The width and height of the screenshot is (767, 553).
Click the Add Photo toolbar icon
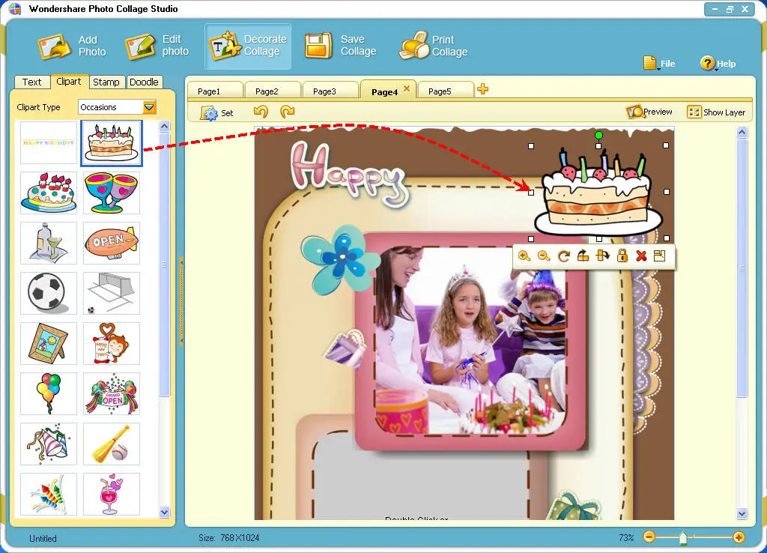tap(53, 46)
